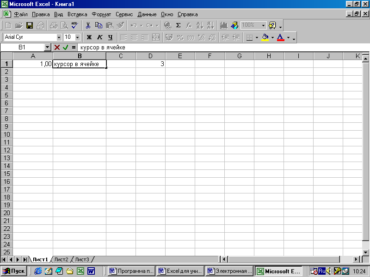Toggle center alignment button
This screenshot has height=277, width=370.
coord(134,37)
